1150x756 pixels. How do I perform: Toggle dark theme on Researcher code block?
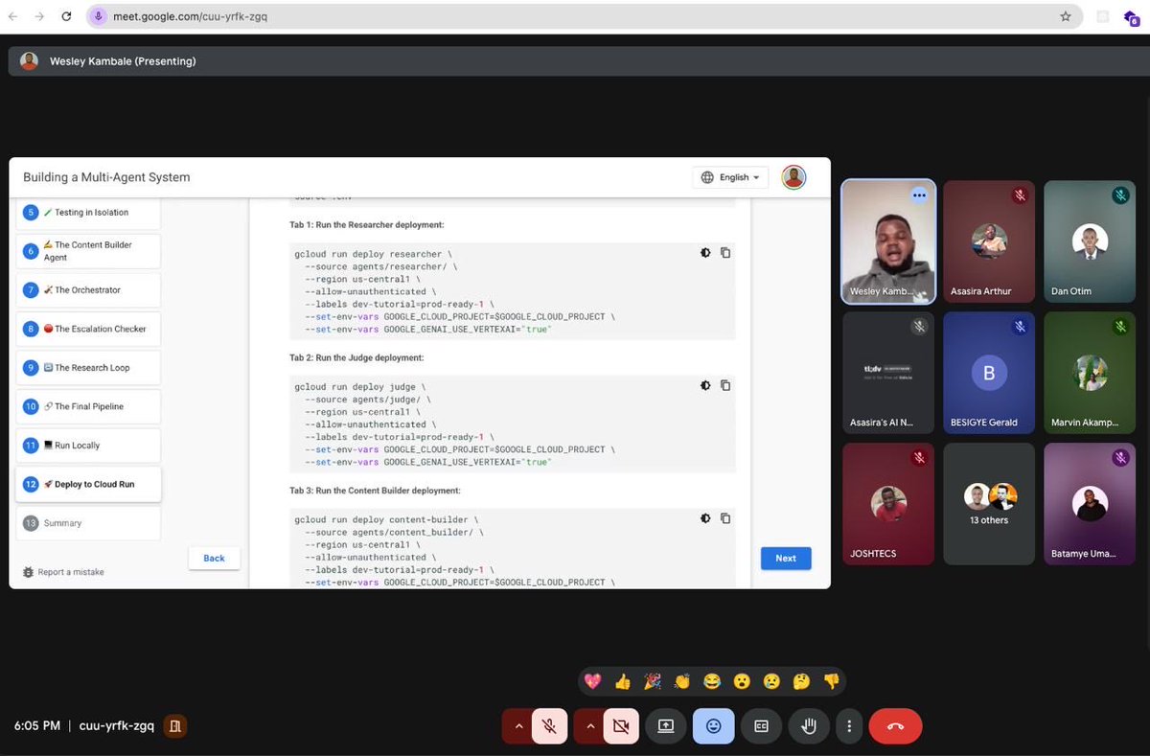point(705,253)
